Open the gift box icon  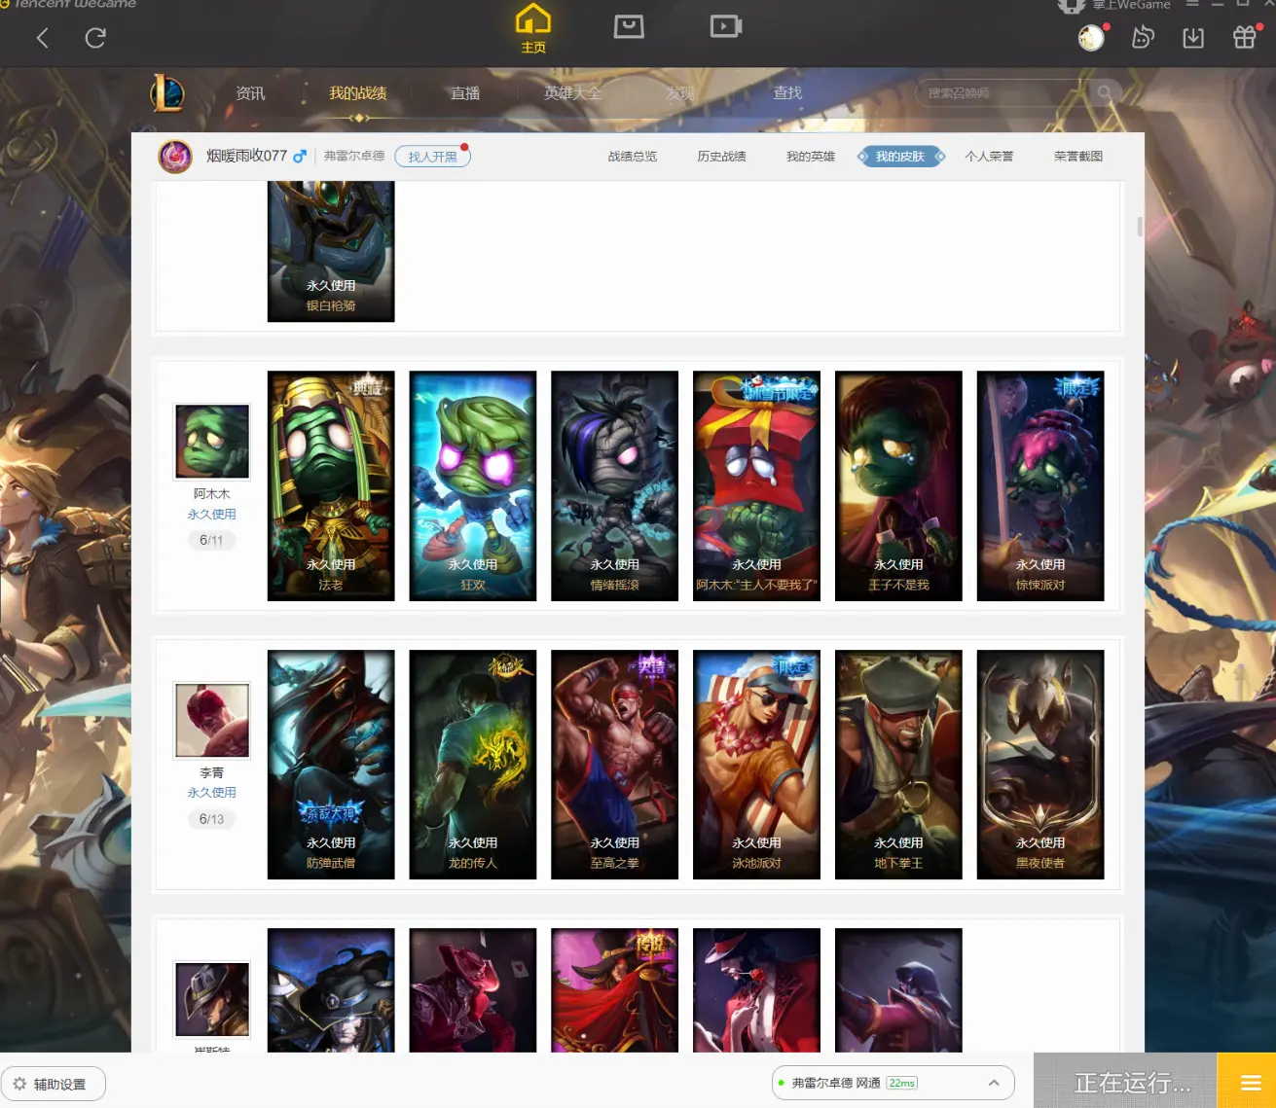point(1244,38)
